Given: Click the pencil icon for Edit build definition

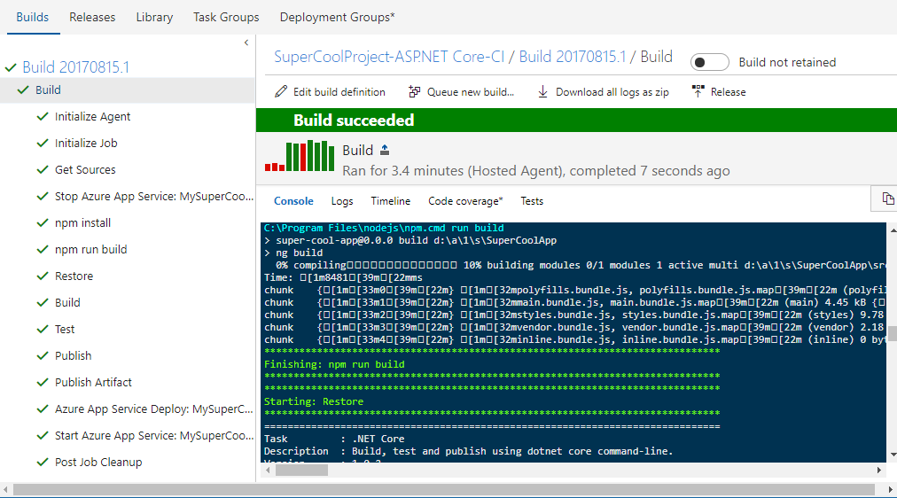Looking at the screenshot, I should (x=281, y=91).
